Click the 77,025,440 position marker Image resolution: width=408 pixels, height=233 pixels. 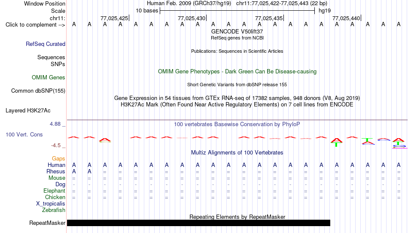point(346,18)
